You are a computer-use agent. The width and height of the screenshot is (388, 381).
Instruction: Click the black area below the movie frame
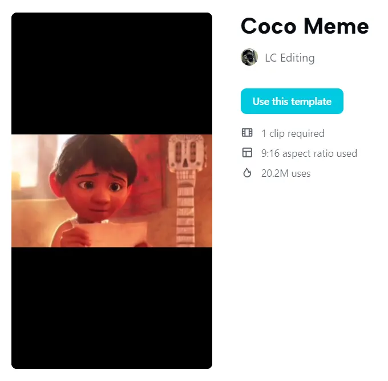point(112,308)
